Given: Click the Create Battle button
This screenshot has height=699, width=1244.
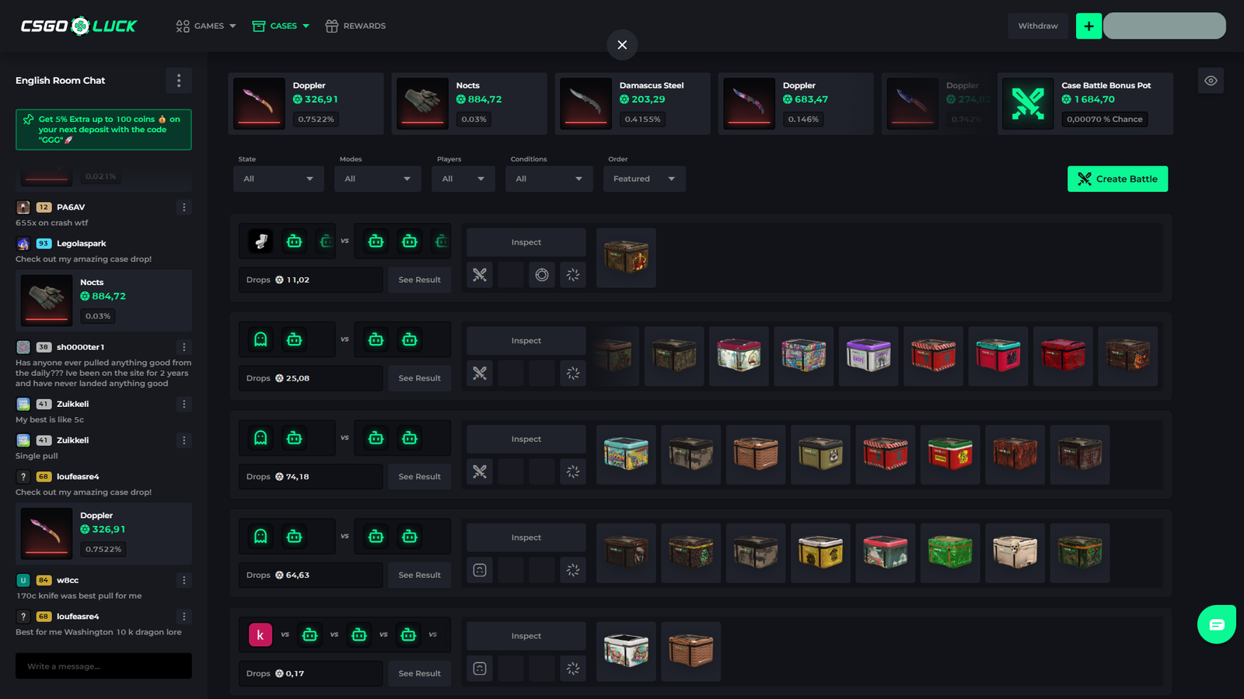Looking at the screenshot, I should tap(1117, 179).
